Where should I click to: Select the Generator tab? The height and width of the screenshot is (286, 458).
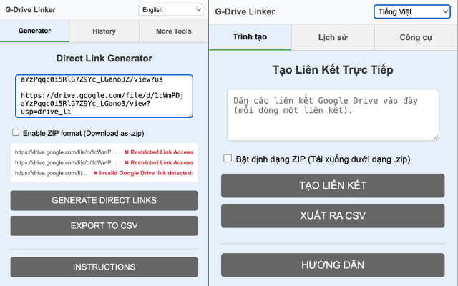click(34, 31)
